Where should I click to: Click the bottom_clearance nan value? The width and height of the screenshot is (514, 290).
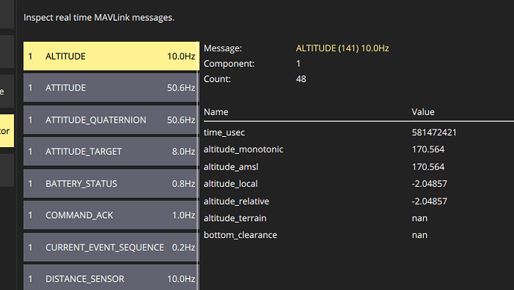point(419,235)
